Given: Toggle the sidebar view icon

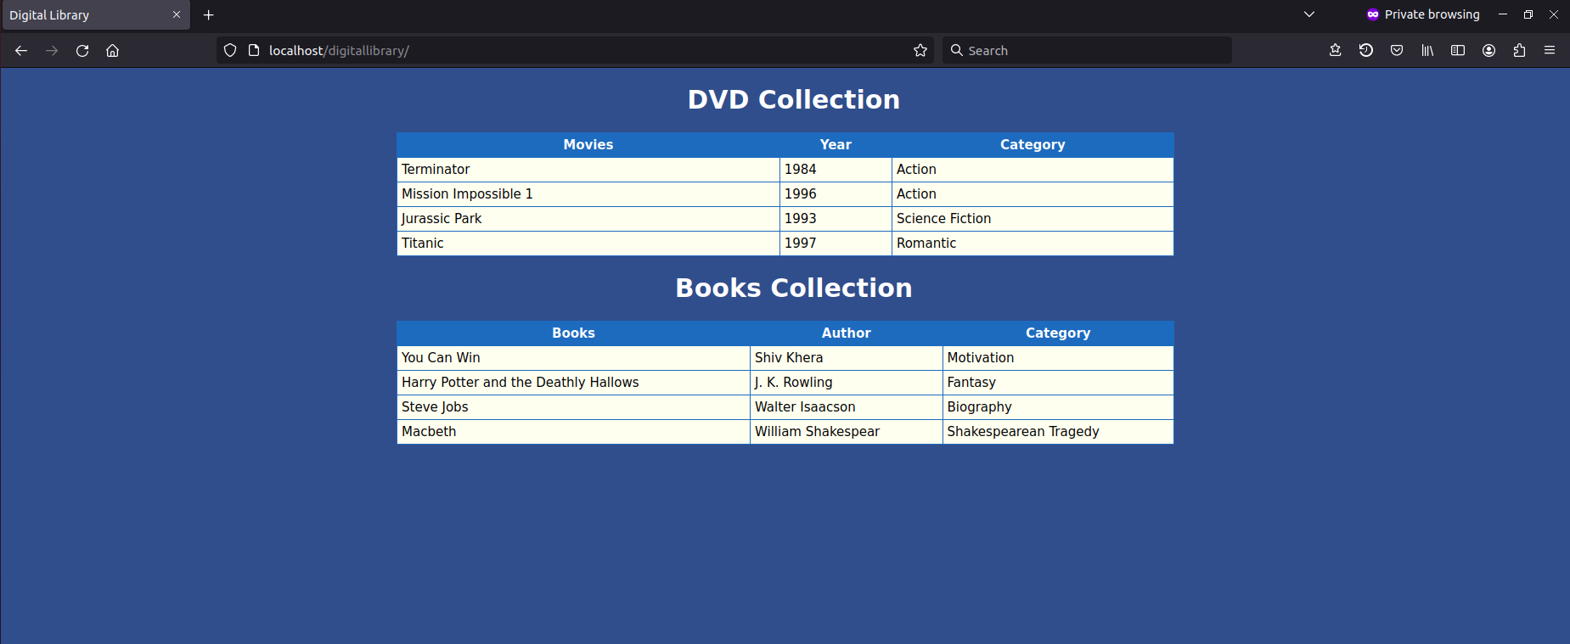Looking at the screenshot, I should click(1458, 51).
